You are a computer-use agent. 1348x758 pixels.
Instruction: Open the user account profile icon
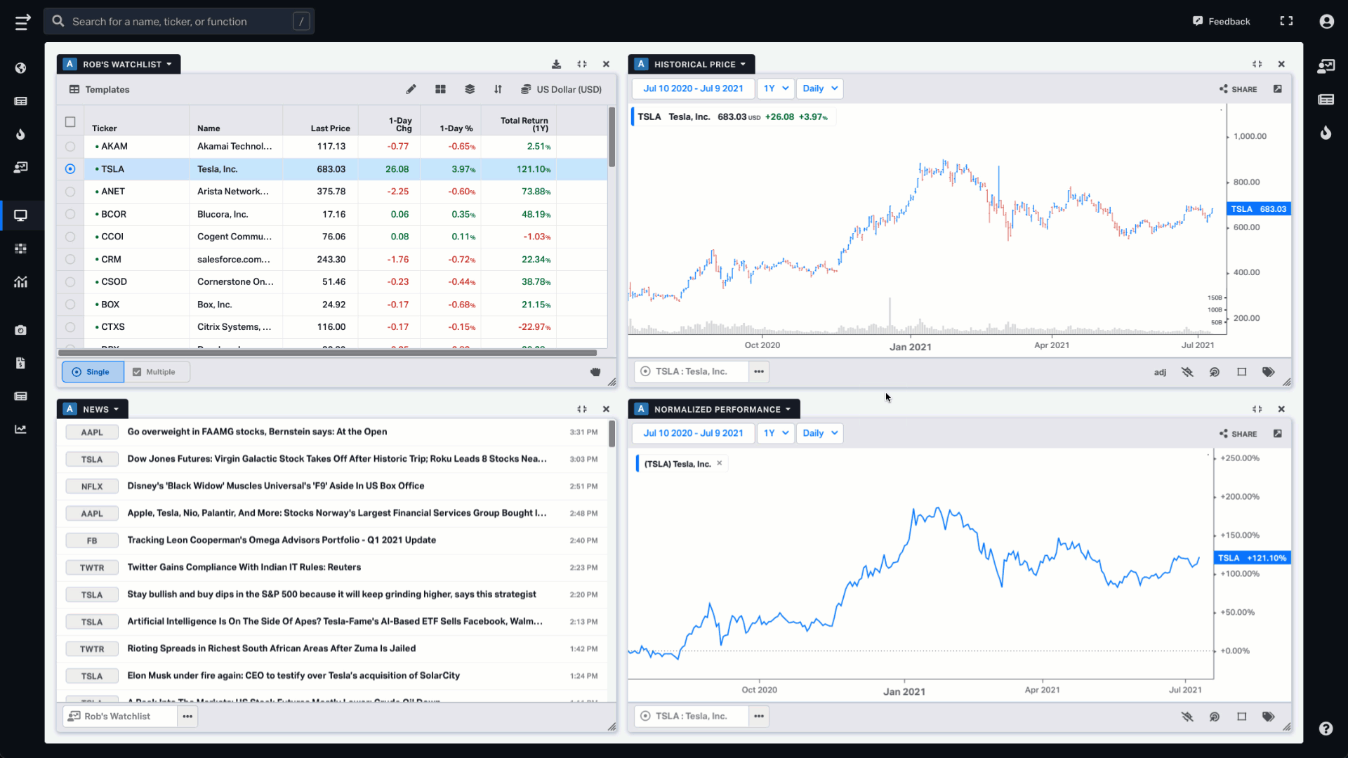1326,22
